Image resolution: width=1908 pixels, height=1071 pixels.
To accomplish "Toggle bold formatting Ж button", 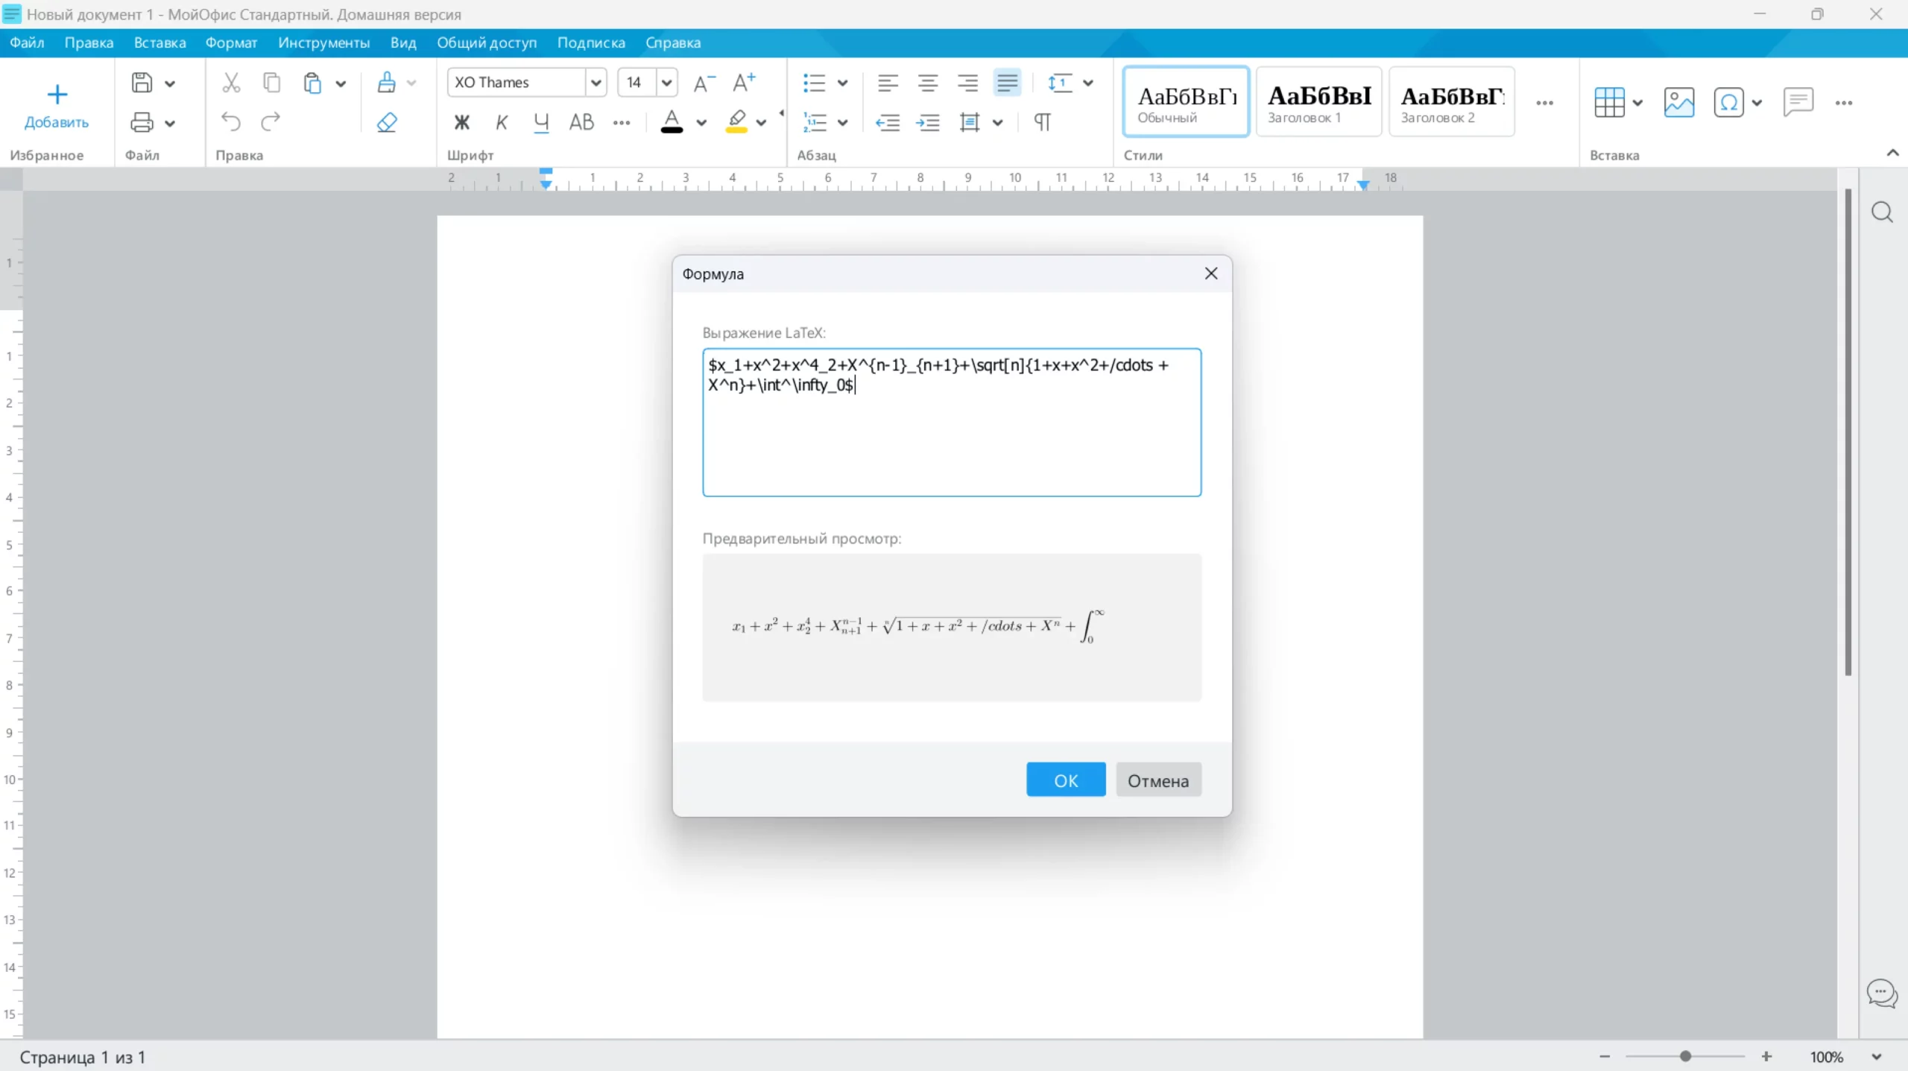I will (462, 122).
